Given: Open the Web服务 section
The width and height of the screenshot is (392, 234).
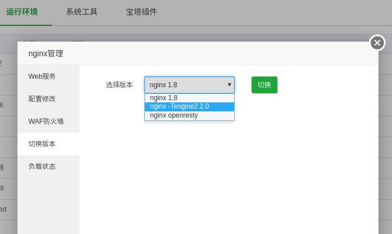Looking at the screenshot, I should 49,76.
